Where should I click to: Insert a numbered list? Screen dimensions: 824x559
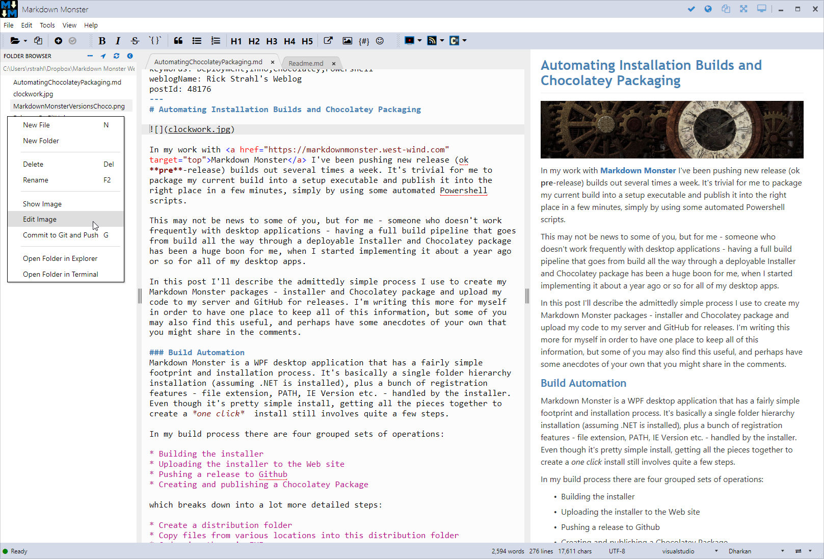216,41
